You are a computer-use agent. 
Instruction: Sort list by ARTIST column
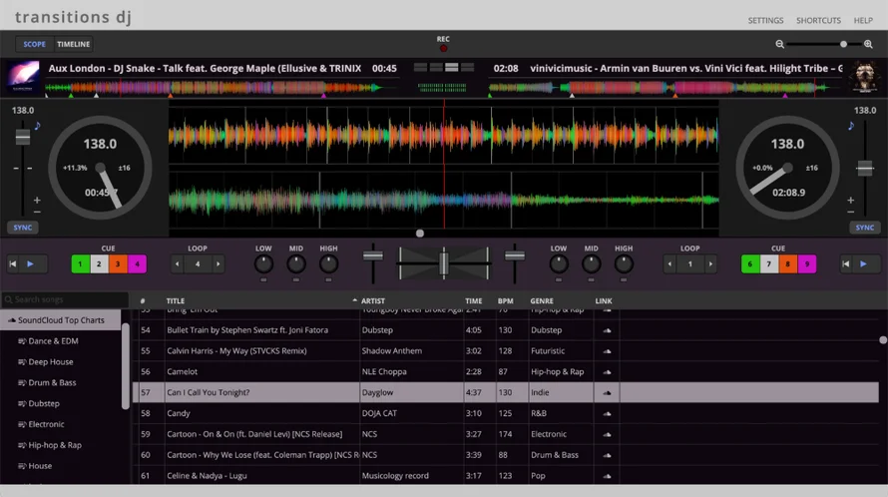coord(373,301)
